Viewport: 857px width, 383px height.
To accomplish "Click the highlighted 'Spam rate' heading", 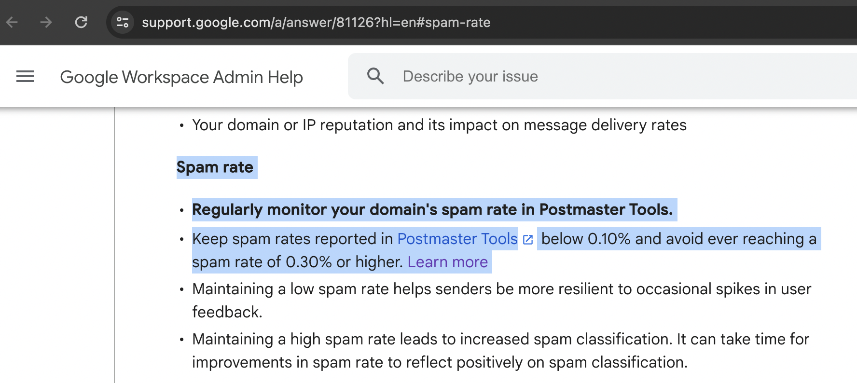I will tap(215, 167).
